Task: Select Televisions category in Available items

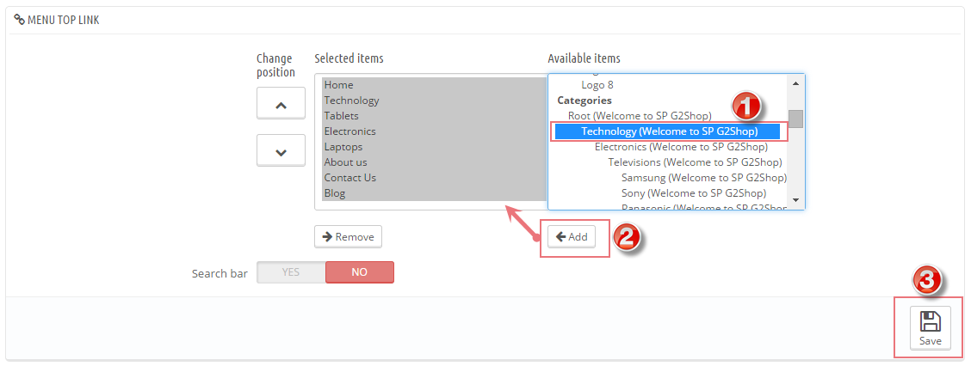Action: tap(695, 162)
